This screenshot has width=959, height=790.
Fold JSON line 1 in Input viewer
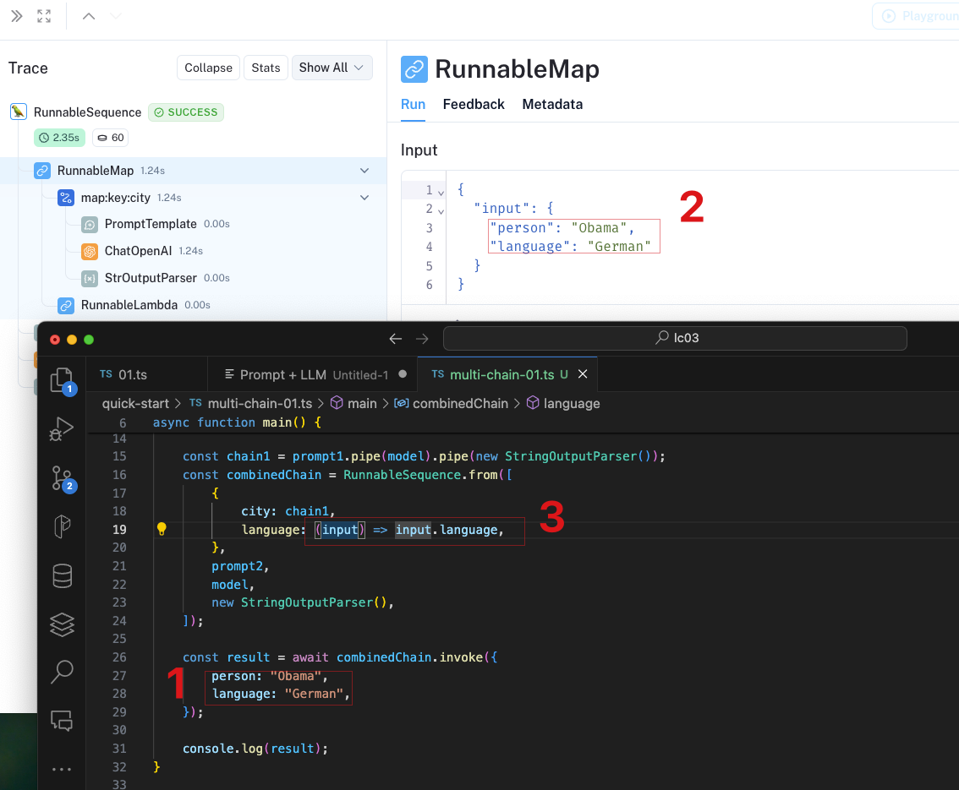(x=441, y=193)
